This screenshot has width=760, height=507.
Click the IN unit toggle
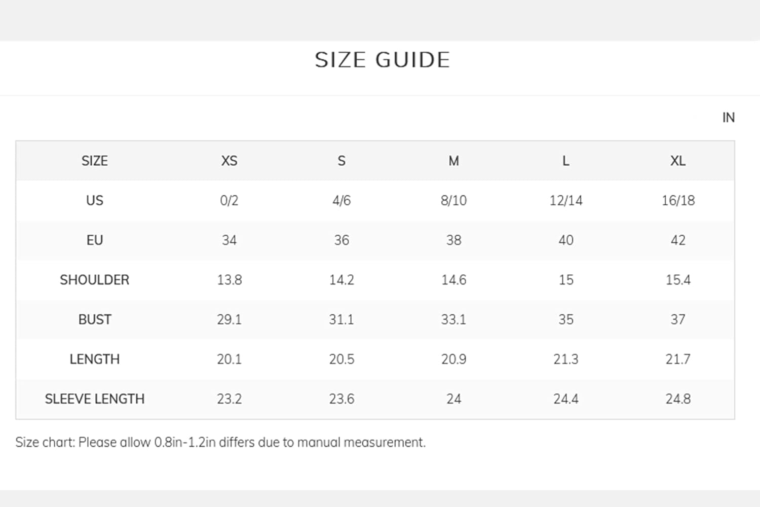coord(728,118)
